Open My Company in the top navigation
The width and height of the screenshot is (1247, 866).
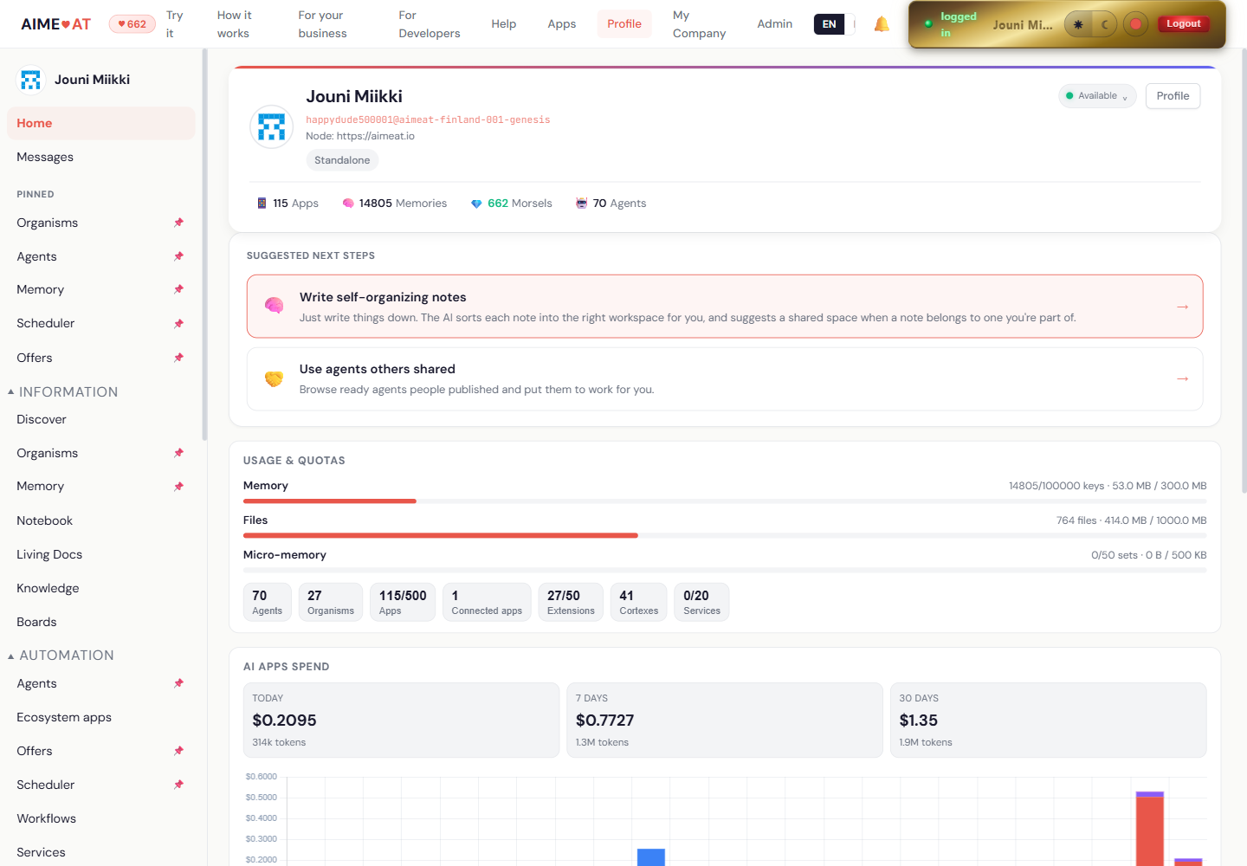[700, 24]
